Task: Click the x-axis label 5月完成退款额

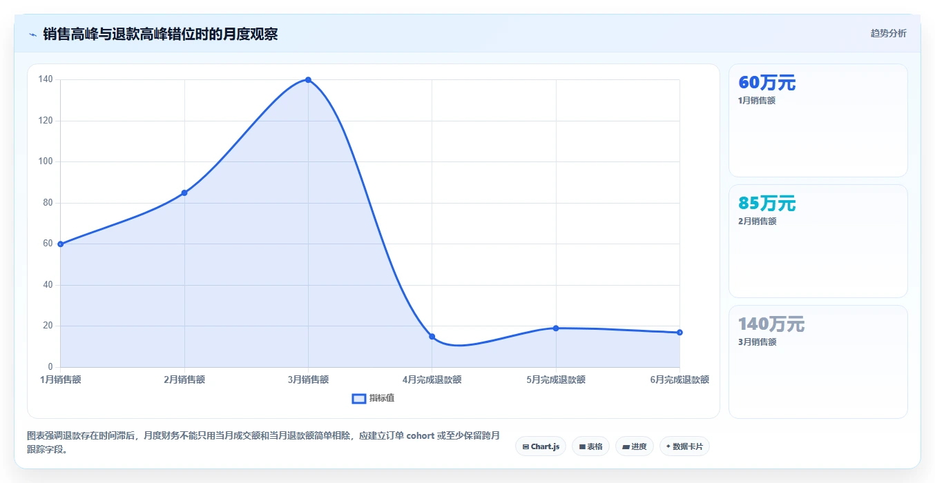Action: point(556,379)
